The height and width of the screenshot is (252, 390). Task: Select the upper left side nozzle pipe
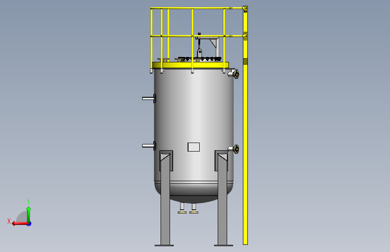pos(149,99)
